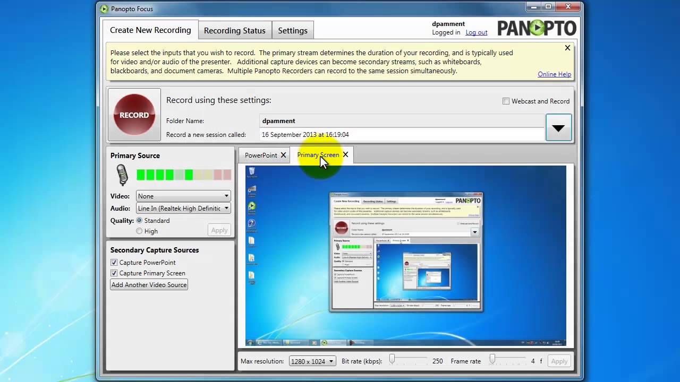
Task: Click the microphone icon in Primary Source
Action: tap(122, 175)
